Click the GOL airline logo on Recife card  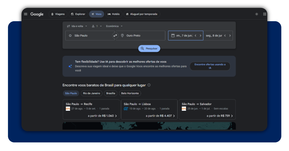point(68,109)
